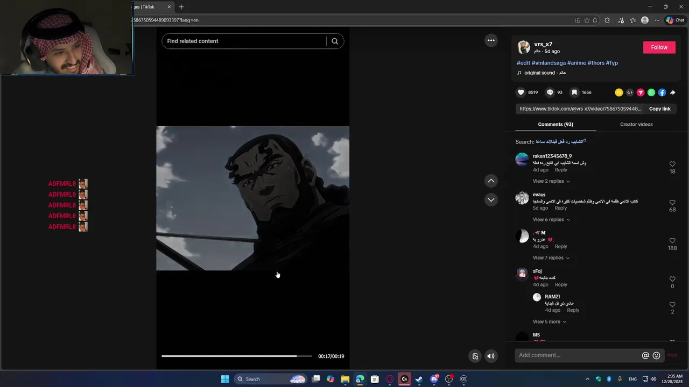Click the video frame to pause
This screenshot has width=689, height=387.
252,198
